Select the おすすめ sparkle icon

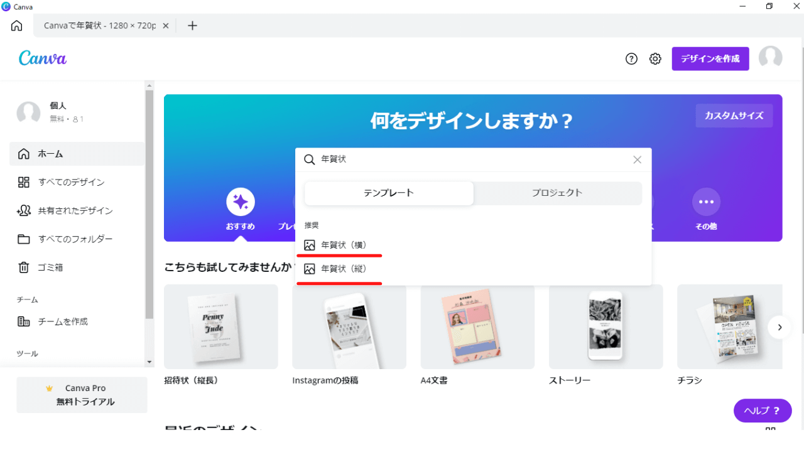tap(241, 202)
